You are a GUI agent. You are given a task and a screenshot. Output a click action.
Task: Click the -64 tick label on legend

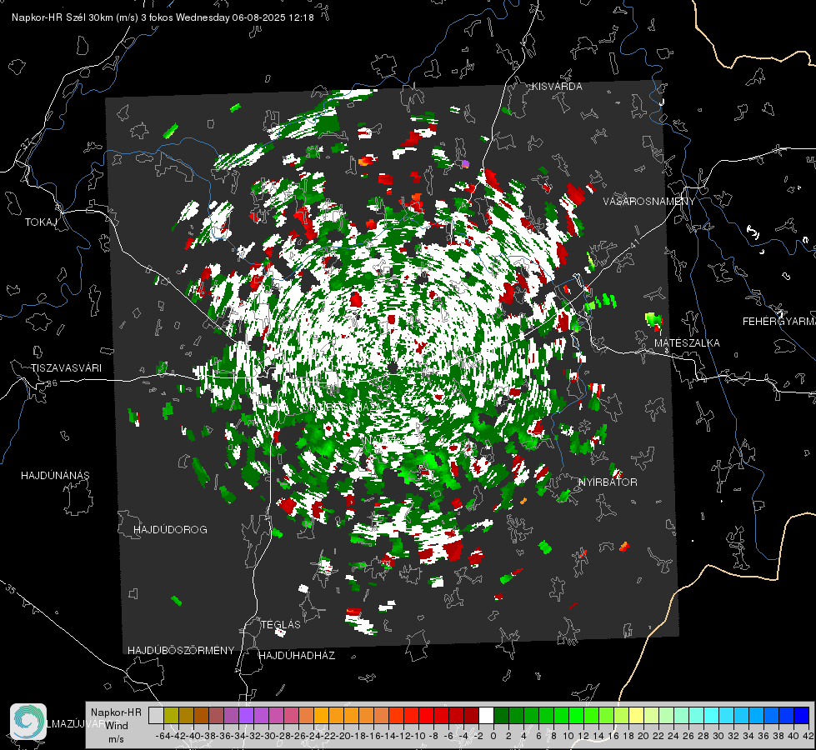(163, 736)
